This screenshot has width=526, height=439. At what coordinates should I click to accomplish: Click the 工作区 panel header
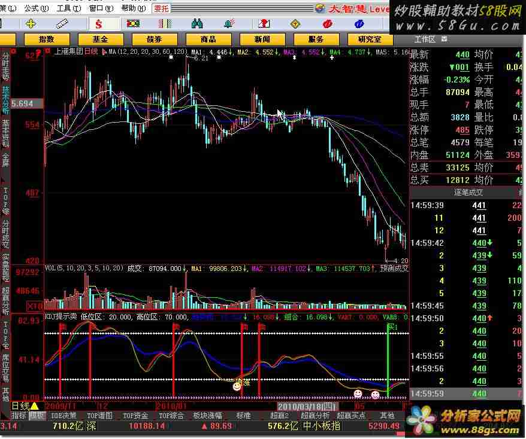(425, 39)
